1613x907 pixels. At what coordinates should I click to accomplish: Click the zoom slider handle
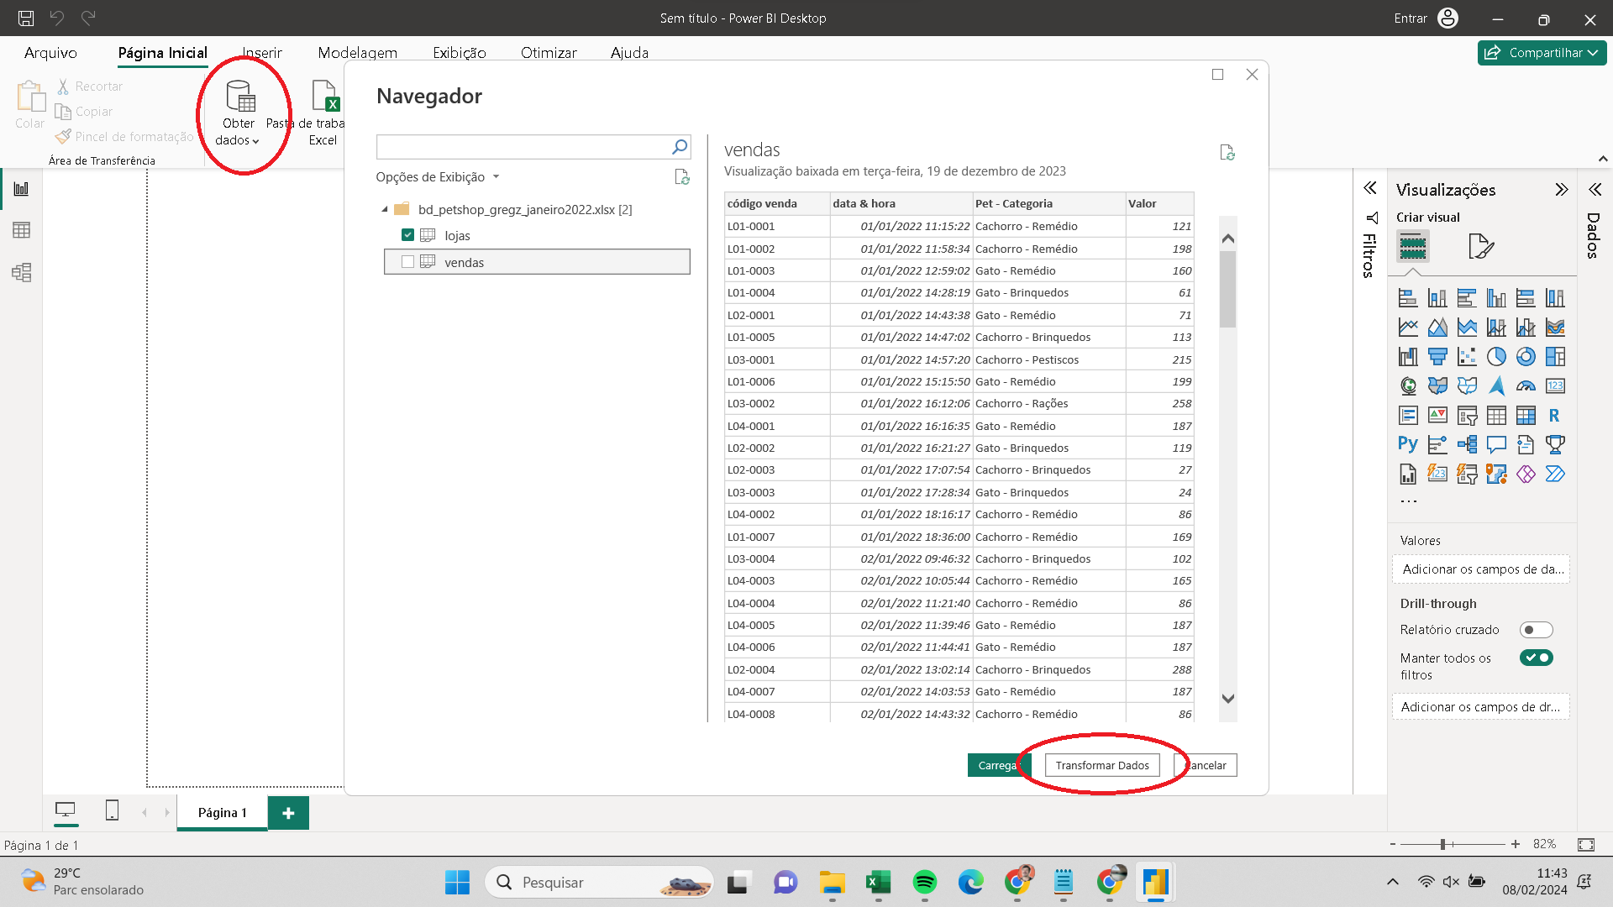point(1442,844)
